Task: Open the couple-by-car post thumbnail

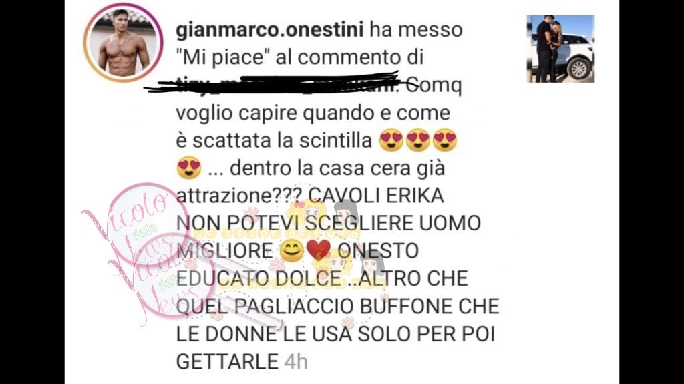Action: pos(560,49)
